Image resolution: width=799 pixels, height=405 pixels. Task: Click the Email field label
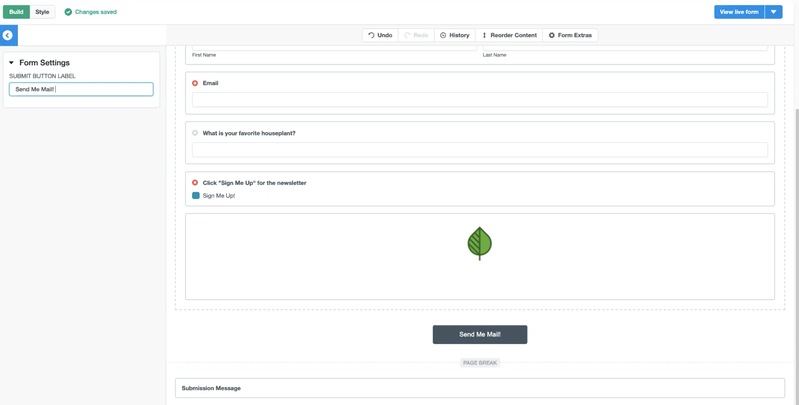point(210,83)
